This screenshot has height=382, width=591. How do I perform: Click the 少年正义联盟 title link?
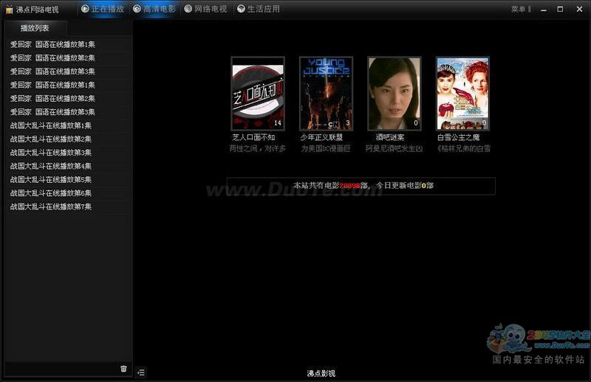coord(321,137)
